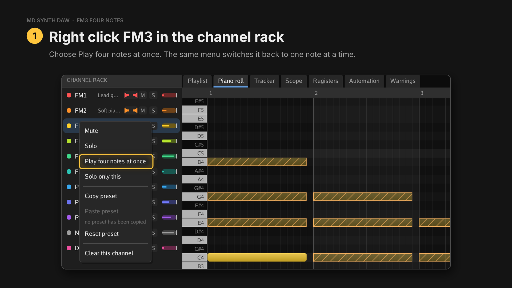Open FM1 preset selector reading Lead g...
Image resolution: width=512 pixels, height=288 pixels.
click(x=108, y=95)
